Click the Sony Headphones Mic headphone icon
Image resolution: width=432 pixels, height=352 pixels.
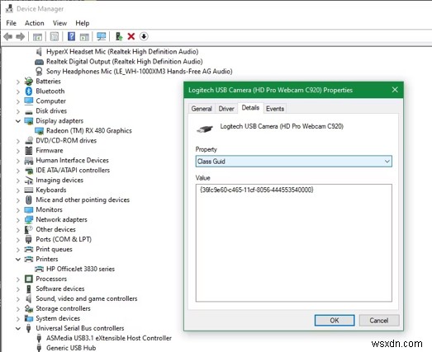click(x=39, y=71)
